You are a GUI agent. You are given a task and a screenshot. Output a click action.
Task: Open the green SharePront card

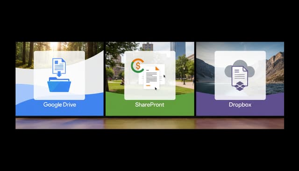point(150,79)
